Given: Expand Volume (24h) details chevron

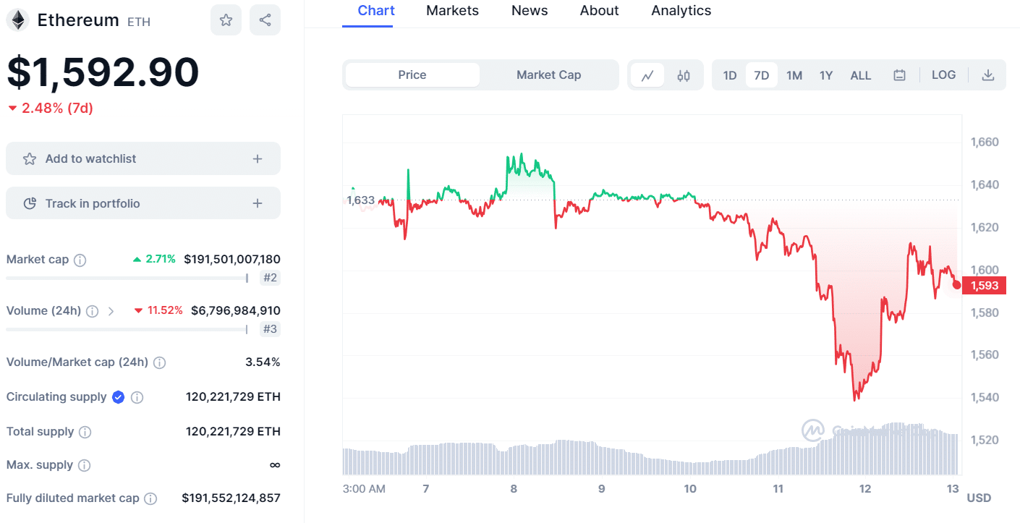Looking at the screenshot, I should point(111,311).
